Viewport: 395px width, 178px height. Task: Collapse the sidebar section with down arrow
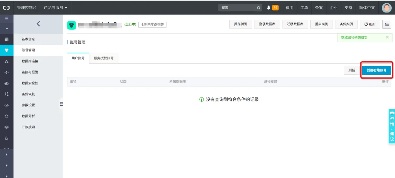[6, 28]
